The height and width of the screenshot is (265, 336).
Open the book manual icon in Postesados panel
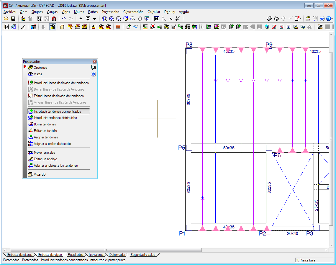tap(94, 68)
